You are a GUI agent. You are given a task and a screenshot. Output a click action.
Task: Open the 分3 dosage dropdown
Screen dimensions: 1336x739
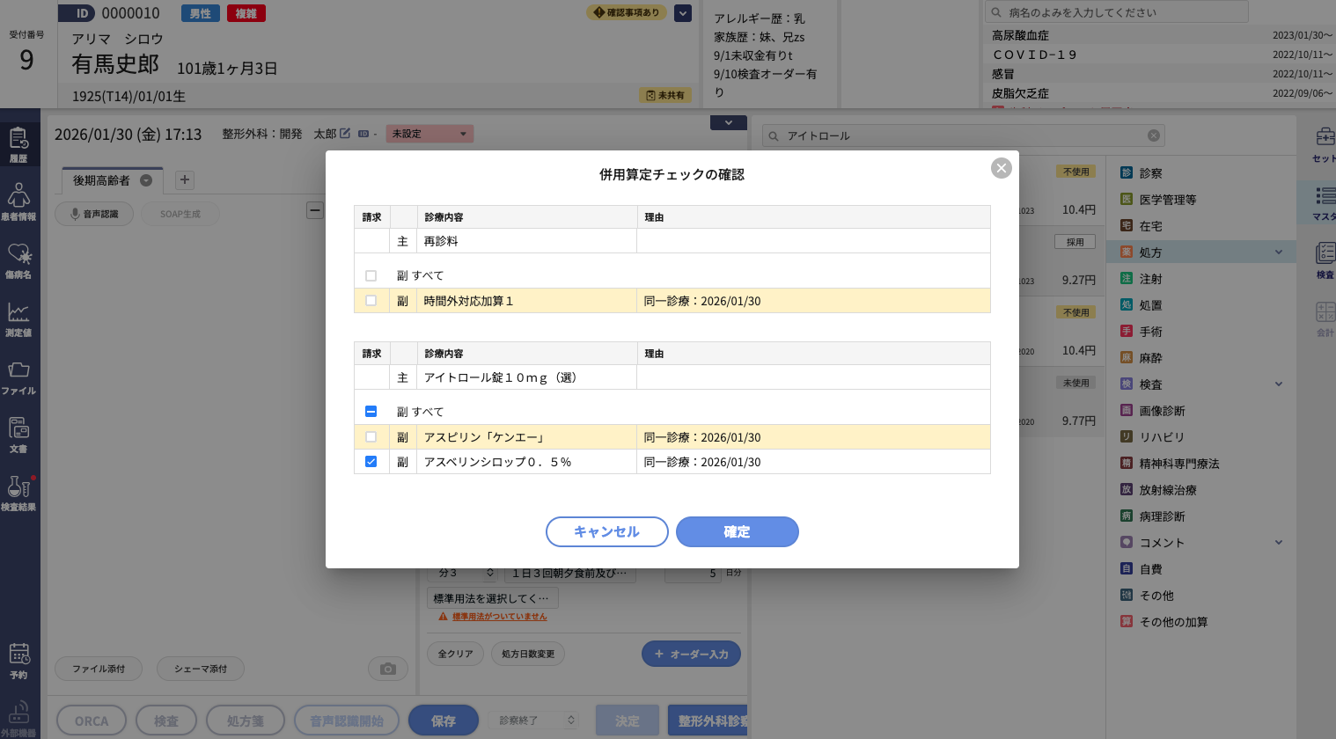(465, 573)
